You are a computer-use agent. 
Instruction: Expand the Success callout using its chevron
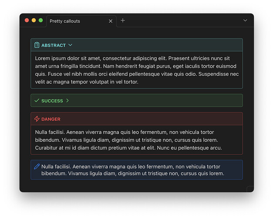point(67,101)
